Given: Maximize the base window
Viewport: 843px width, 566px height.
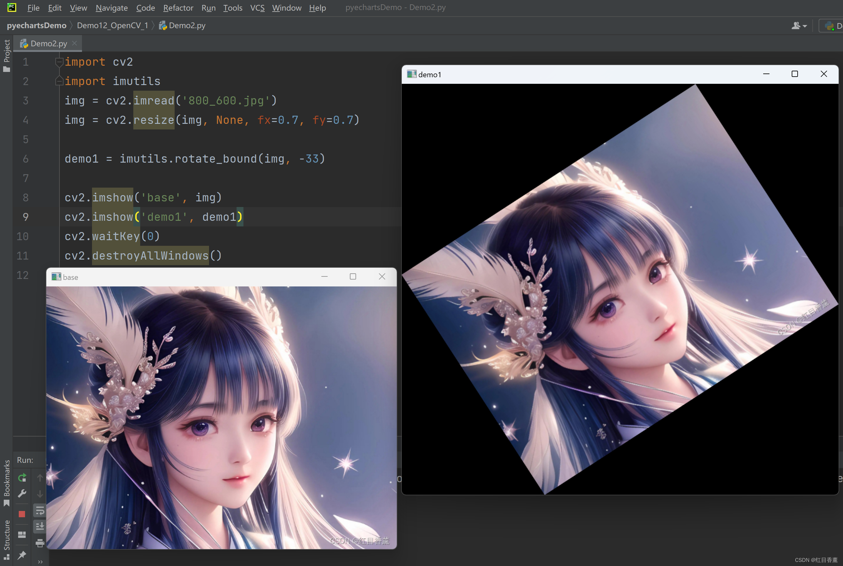Looking at the screenshot, I should pyautogui.click(x=353, y=276).
